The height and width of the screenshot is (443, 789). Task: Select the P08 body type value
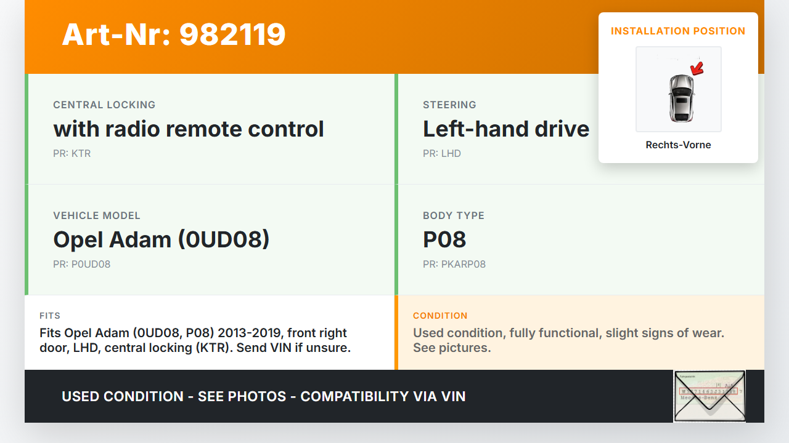(444, 240)
